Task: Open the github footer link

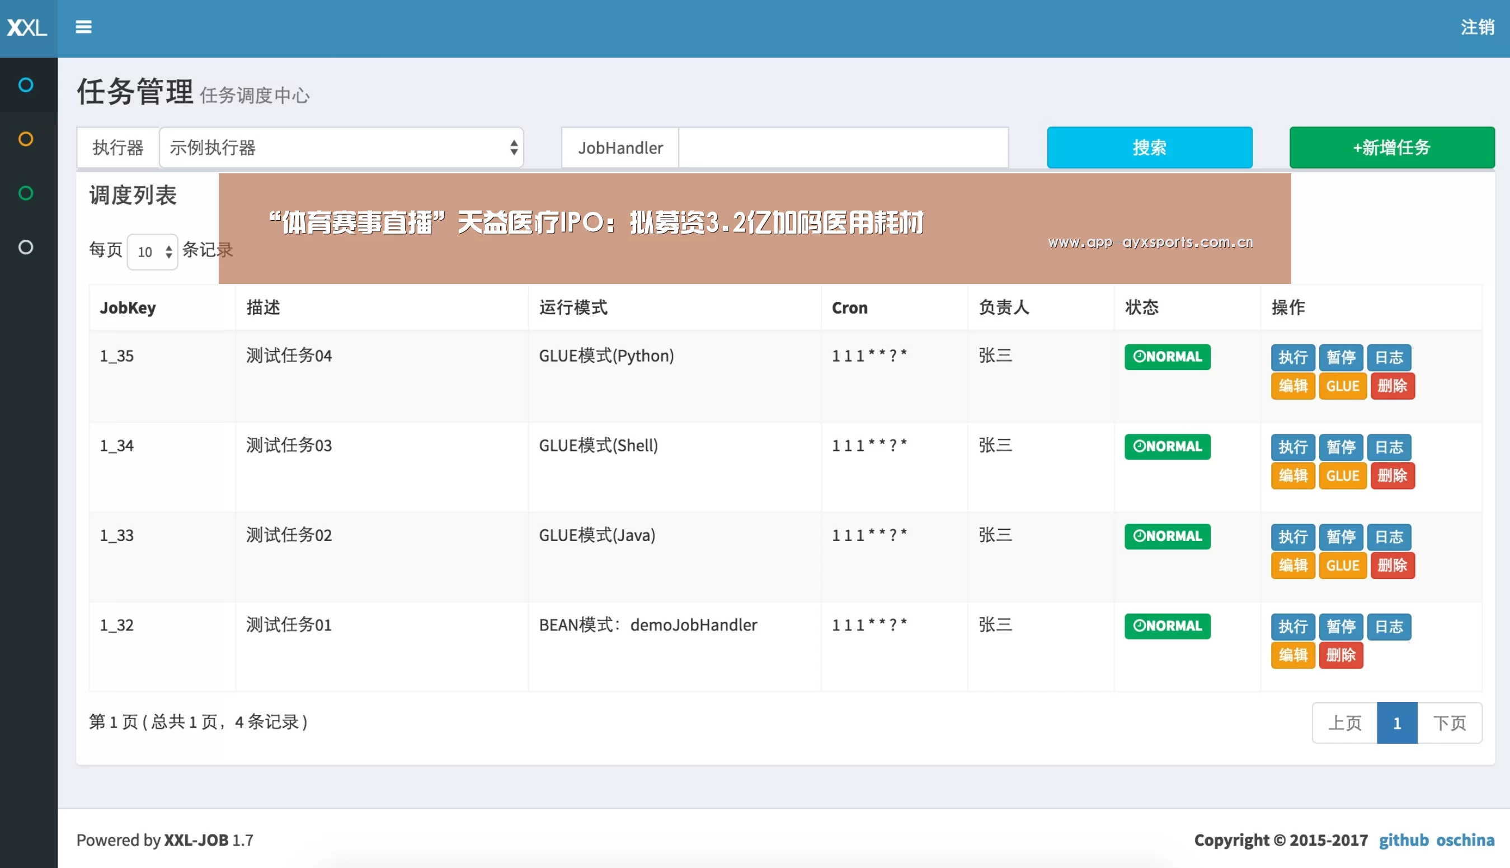Action: click(1403, 840)
